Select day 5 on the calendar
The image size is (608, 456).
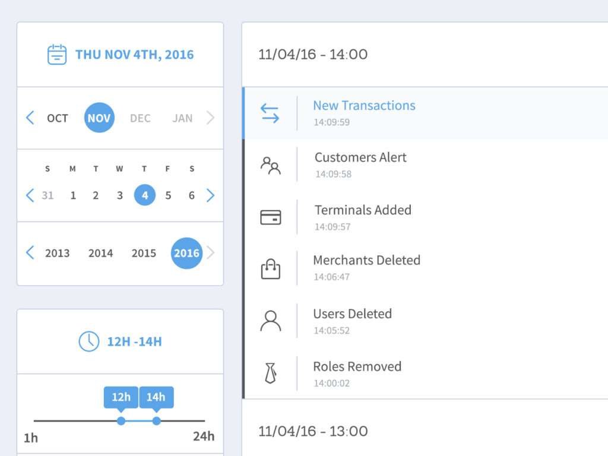[168, 195]
